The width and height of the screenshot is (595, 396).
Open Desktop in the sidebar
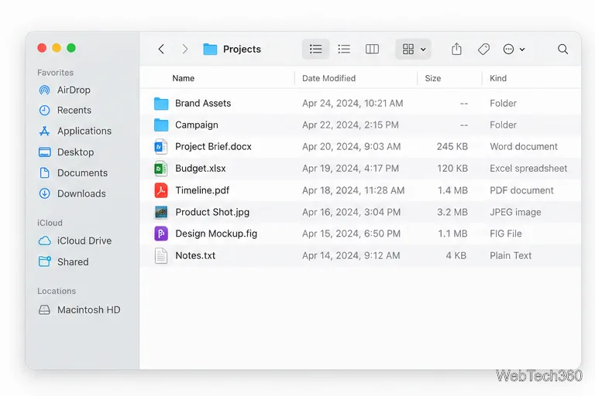click(x=66, y=152)
